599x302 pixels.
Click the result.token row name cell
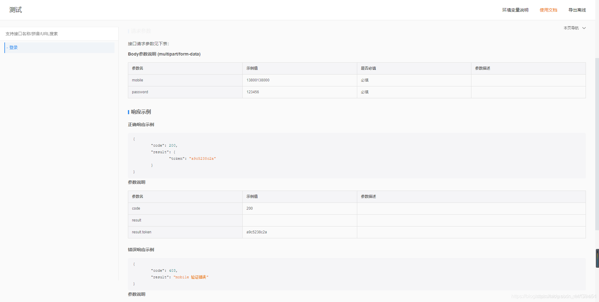coord(185,232)
